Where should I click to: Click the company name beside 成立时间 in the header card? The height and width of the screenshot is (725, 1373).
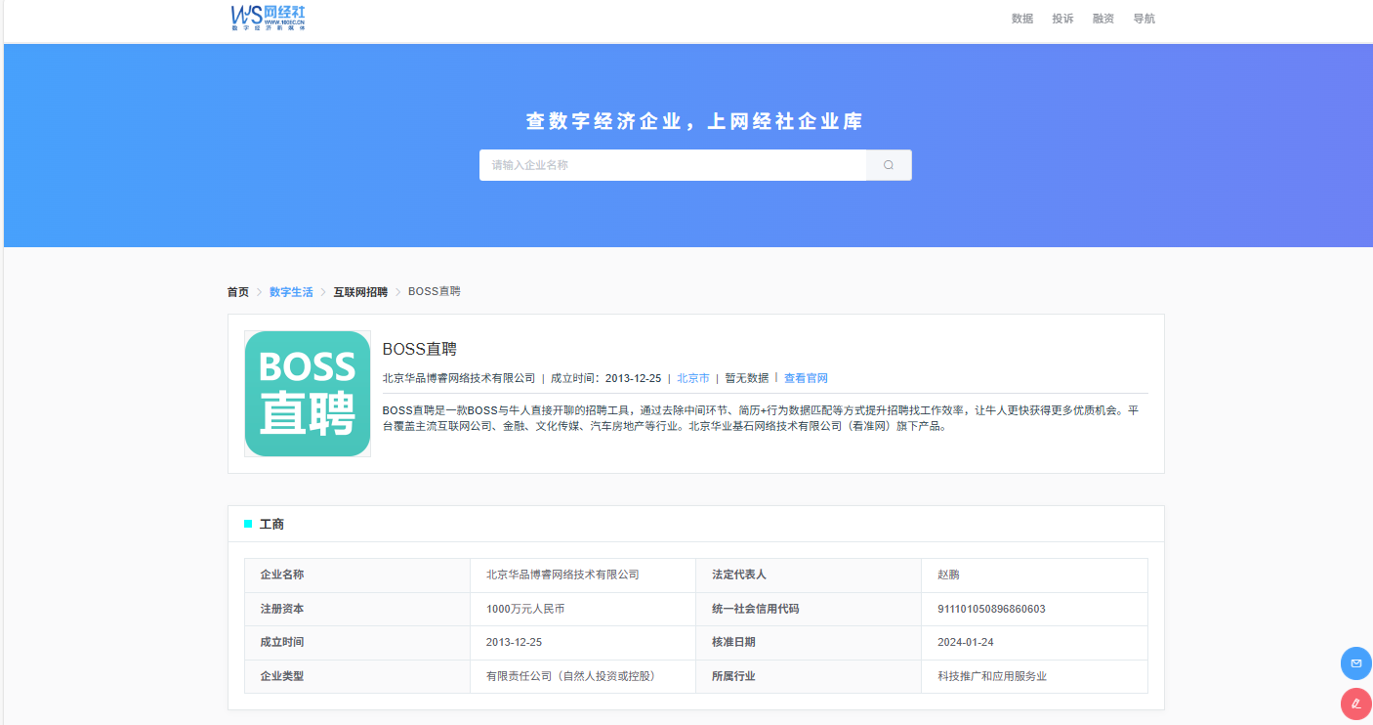(459, 378)
